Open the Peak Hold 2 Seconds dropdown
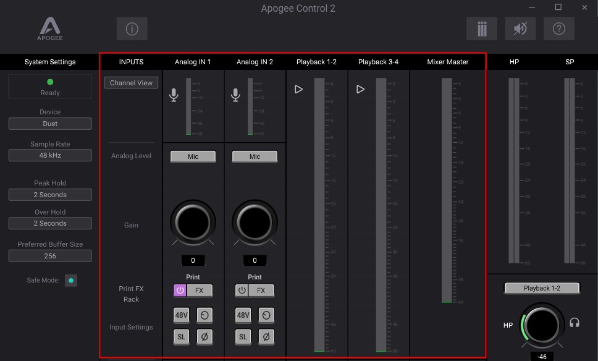Screen dimensions: 598x361 click(50, 195)
